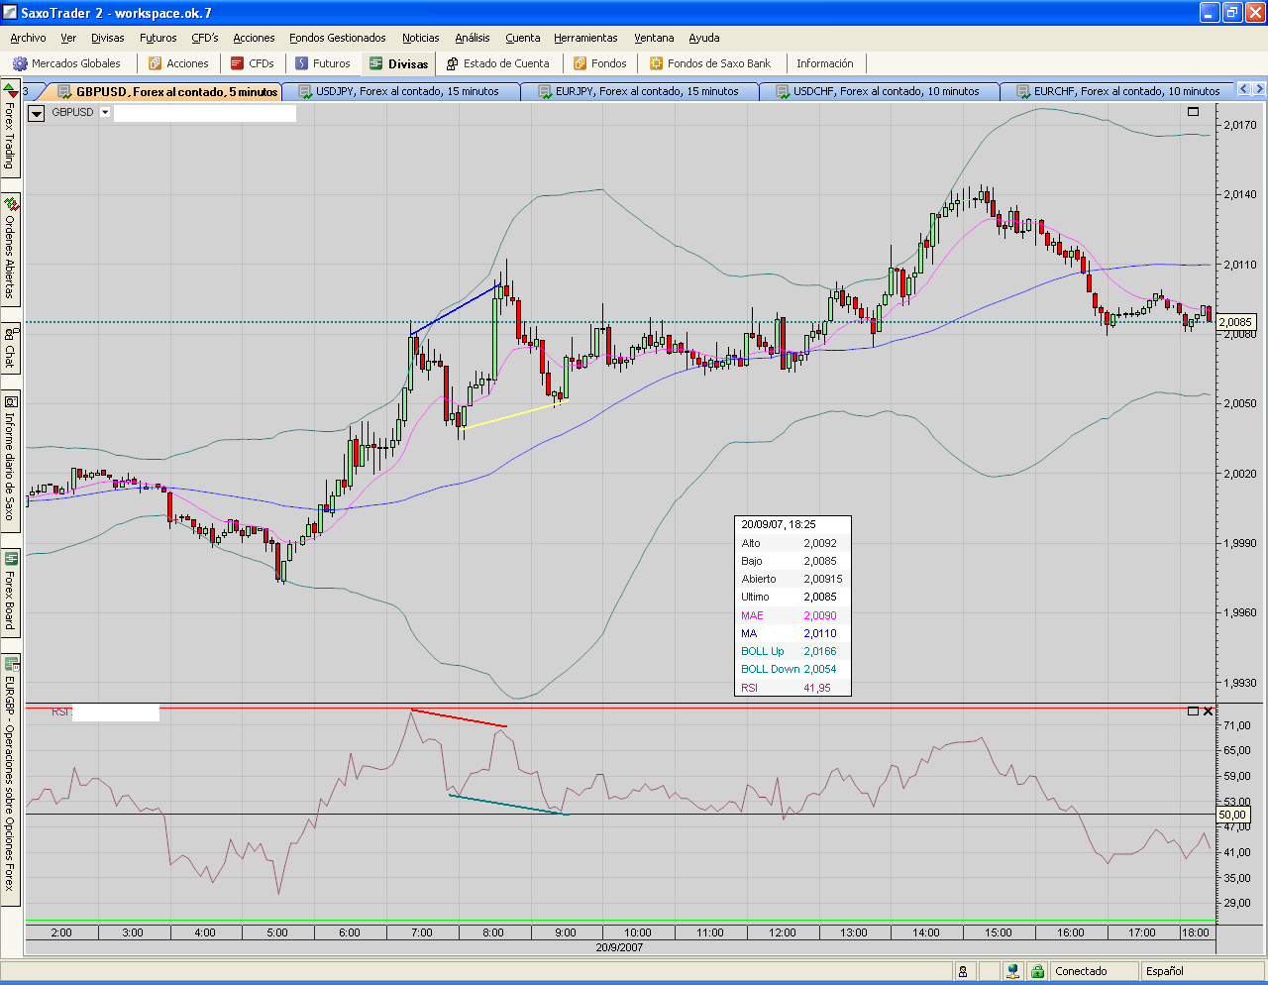Screen dimensions: 1268x985
Task: Close the RSI indicator panel
Action: [x=1208, y=711]
